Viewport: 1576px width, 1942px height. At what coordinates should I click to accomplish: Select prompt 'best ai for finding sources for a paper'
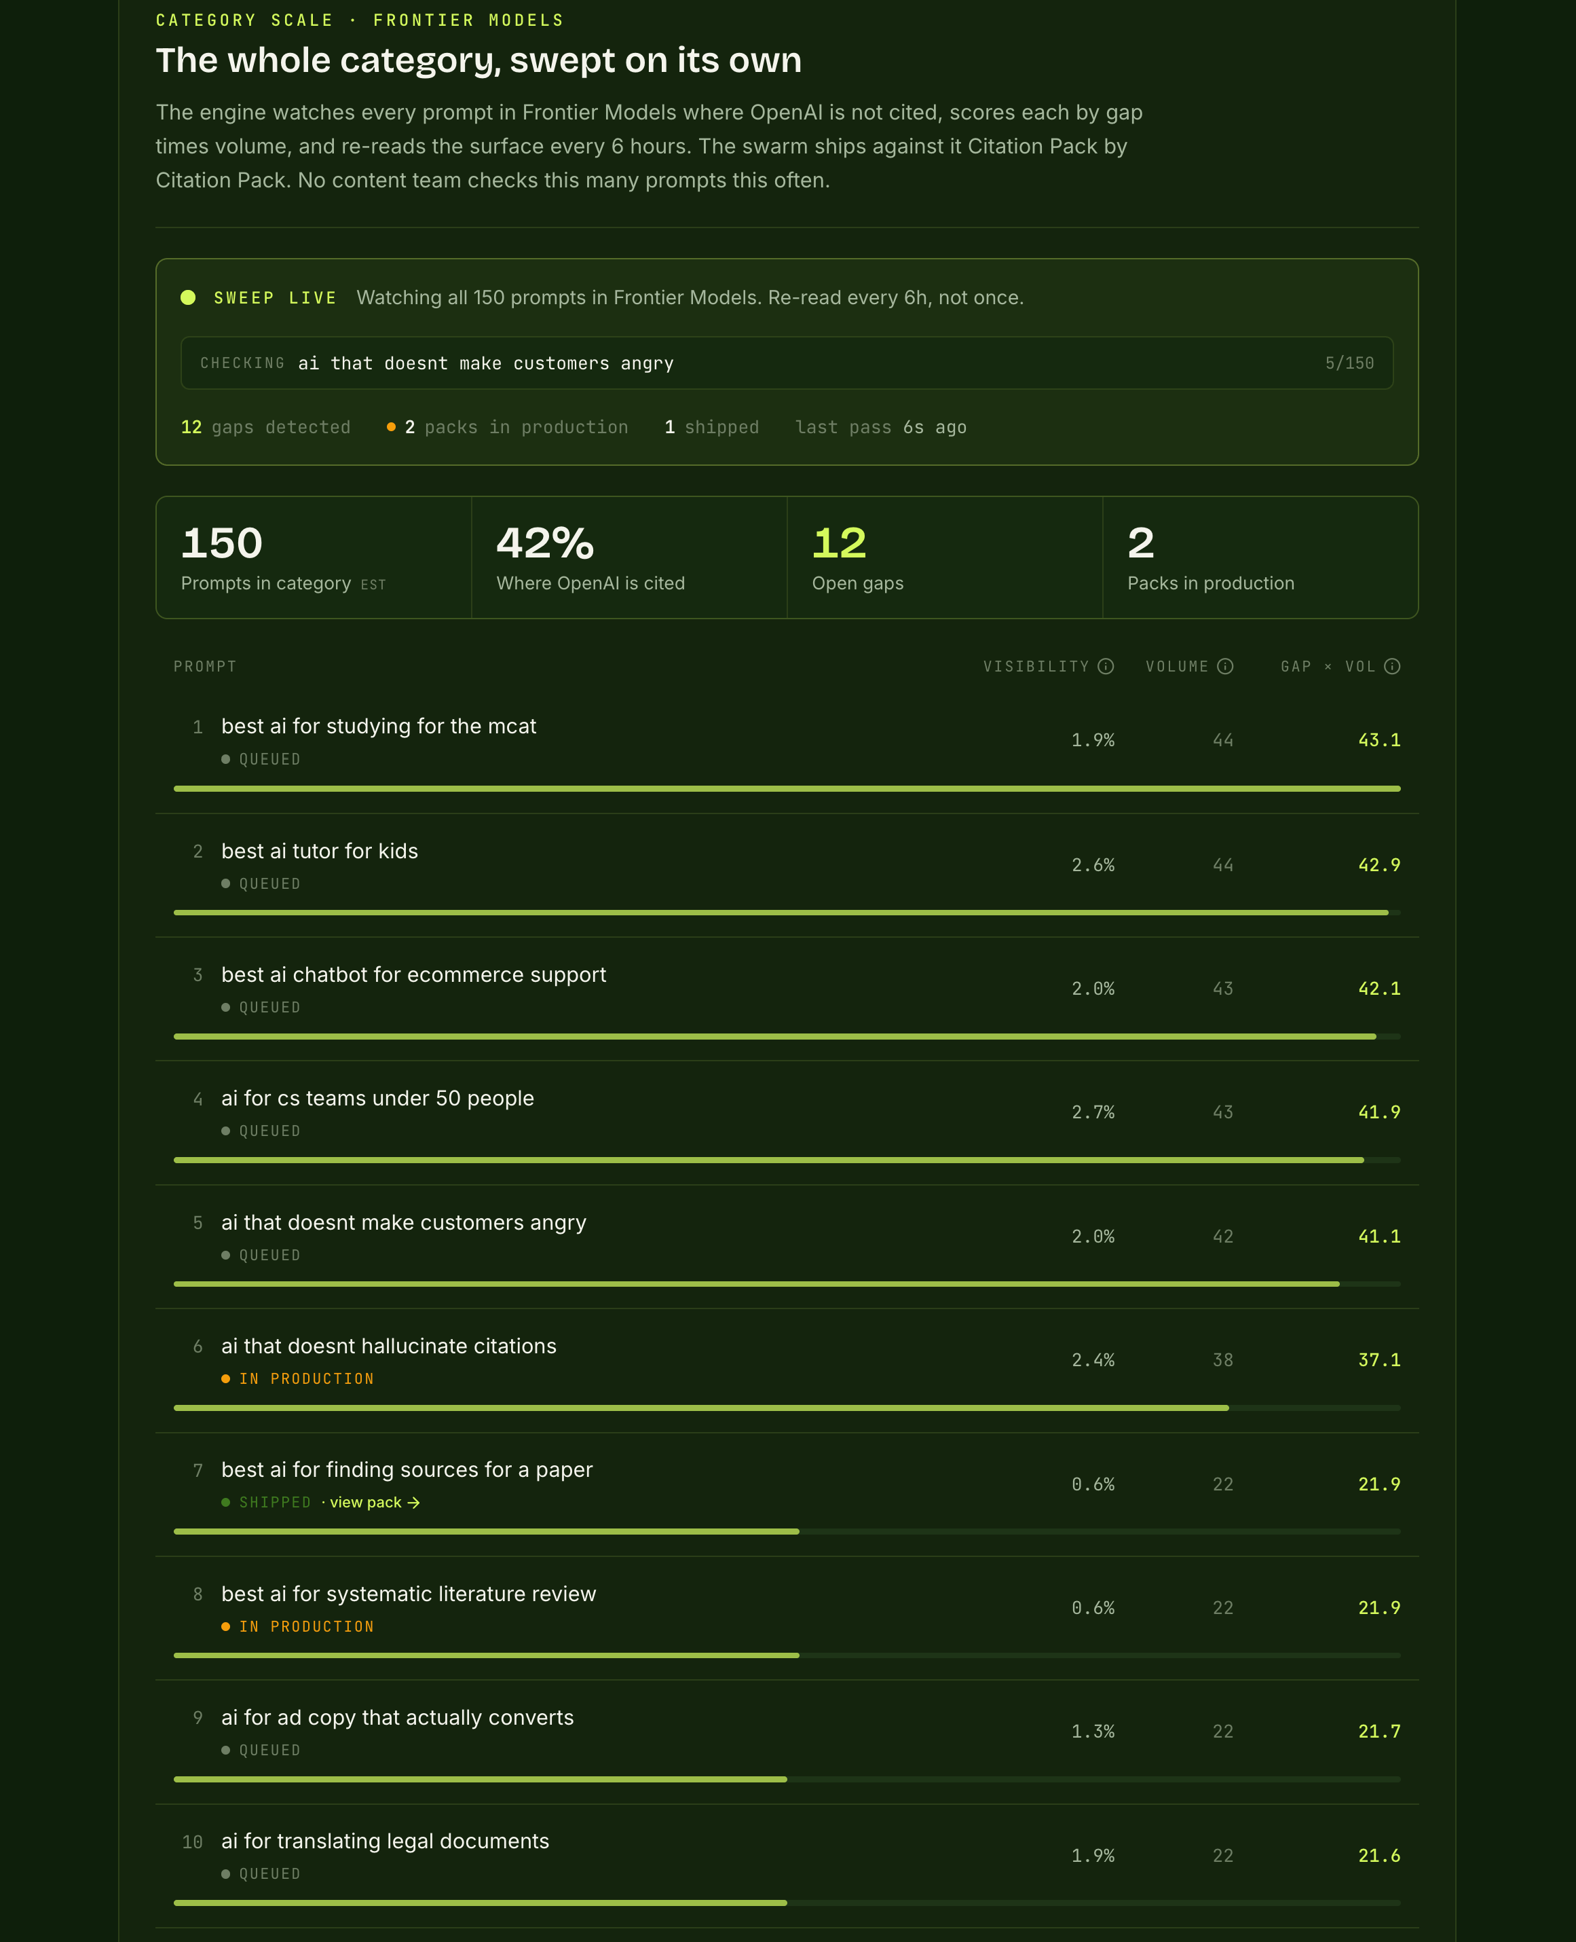coord(407,1469)
